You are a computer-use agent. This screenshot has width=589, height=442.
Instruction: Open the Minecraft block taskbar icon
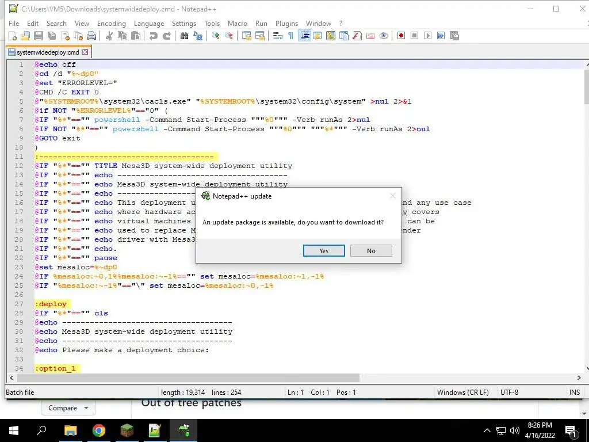(x=127, y=430)
